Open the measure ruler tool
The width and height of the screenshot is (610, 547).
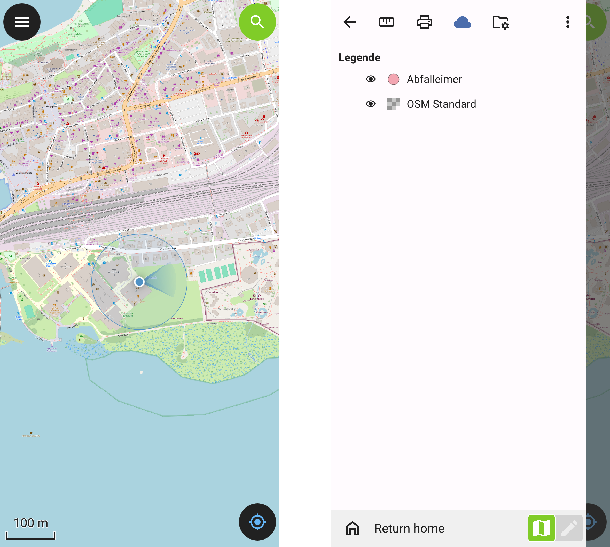(387, 22)
